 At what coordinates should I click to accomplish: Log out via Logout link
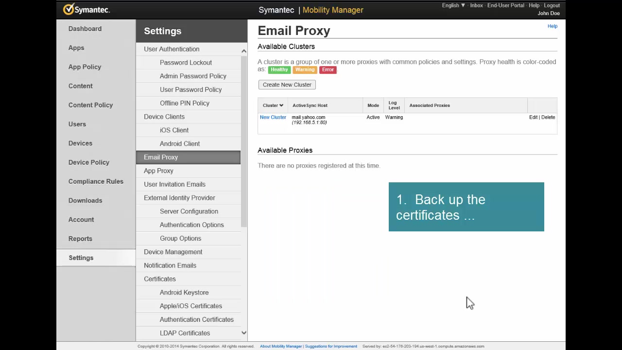tap(552, 5)
